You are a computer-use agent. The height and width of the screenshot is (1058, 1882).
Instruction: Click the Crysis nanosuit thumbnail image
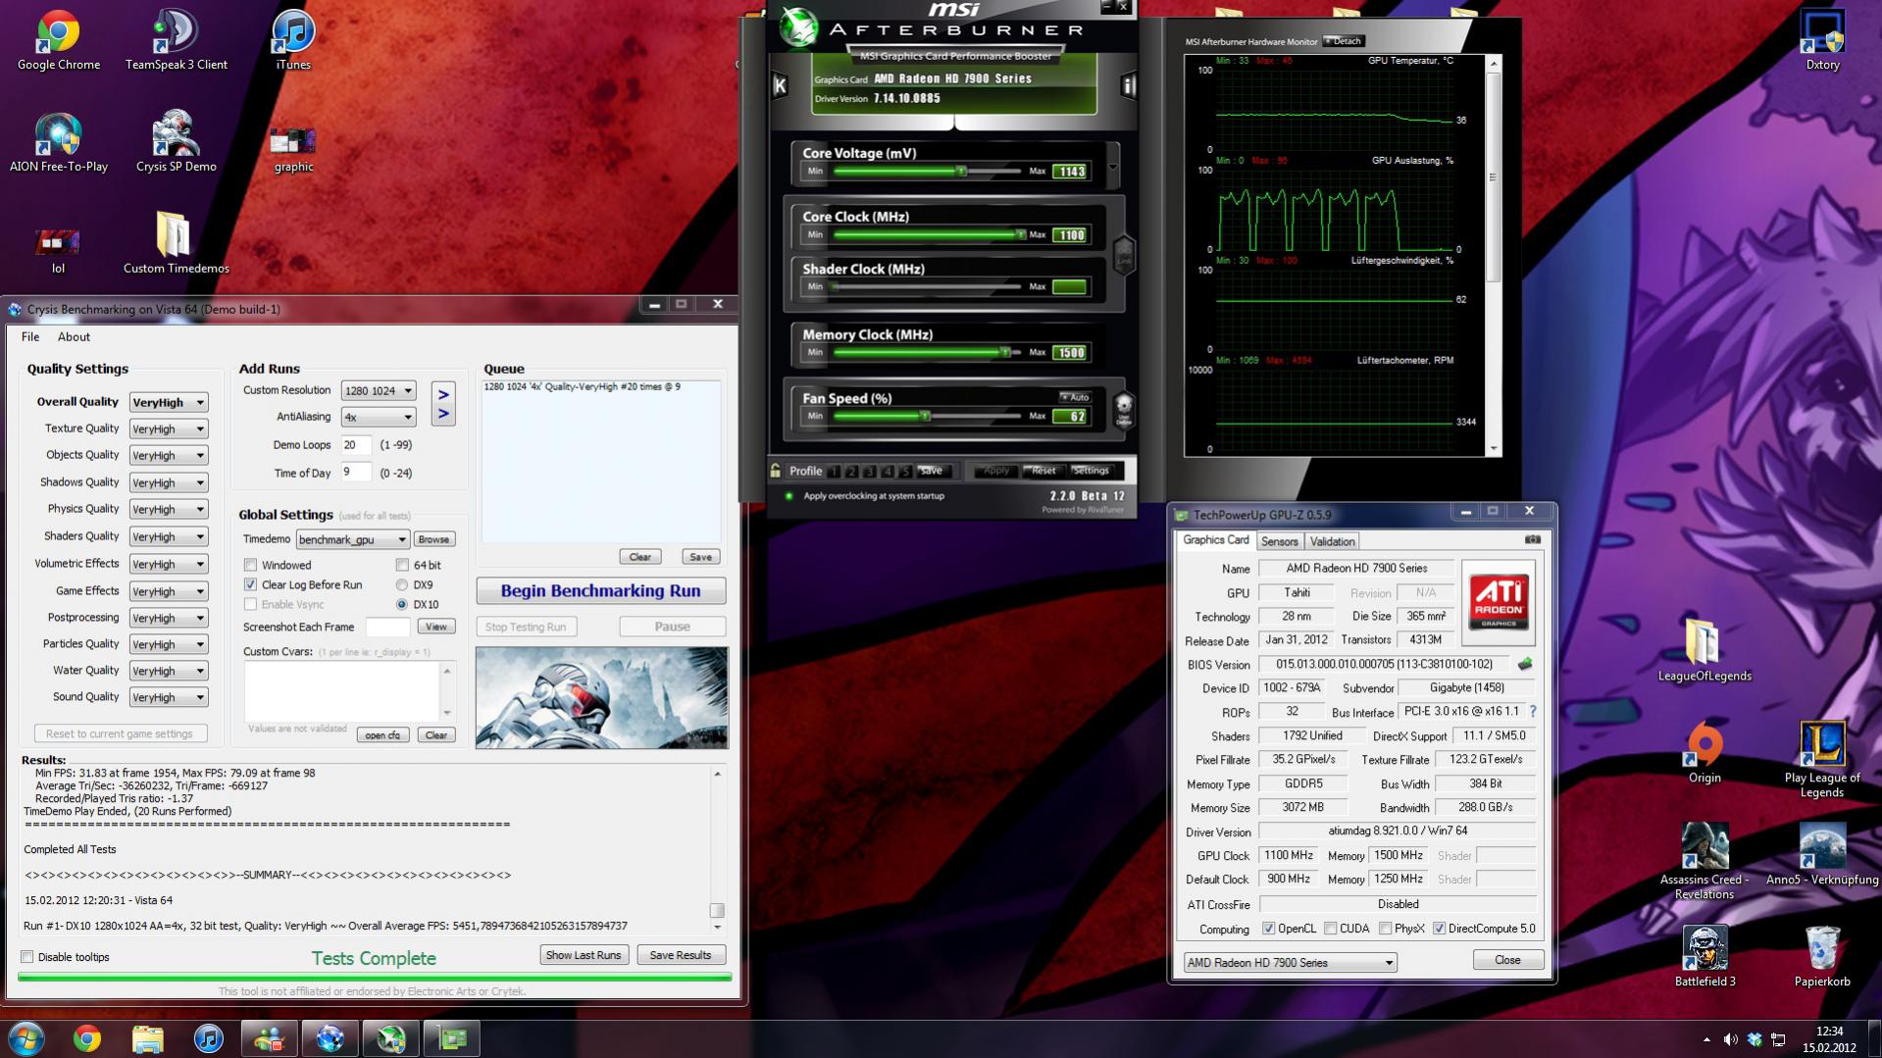(x=602, y=697)
